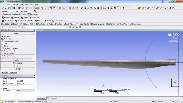Expand the Modify toolbox arrow
183x103 pixels.
tap(33, 60)
